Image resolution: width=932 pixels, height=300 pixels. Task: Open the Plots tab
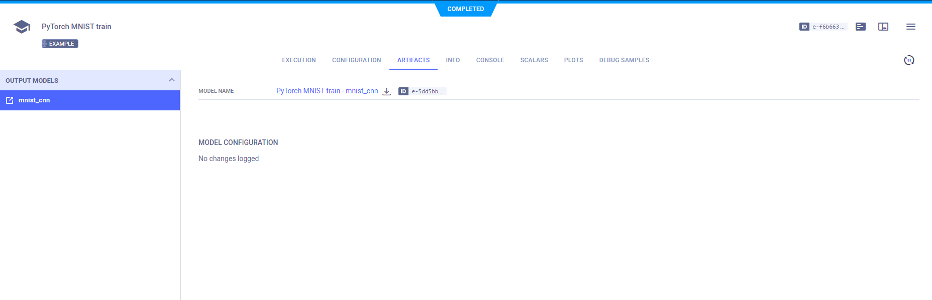(573, 60)
